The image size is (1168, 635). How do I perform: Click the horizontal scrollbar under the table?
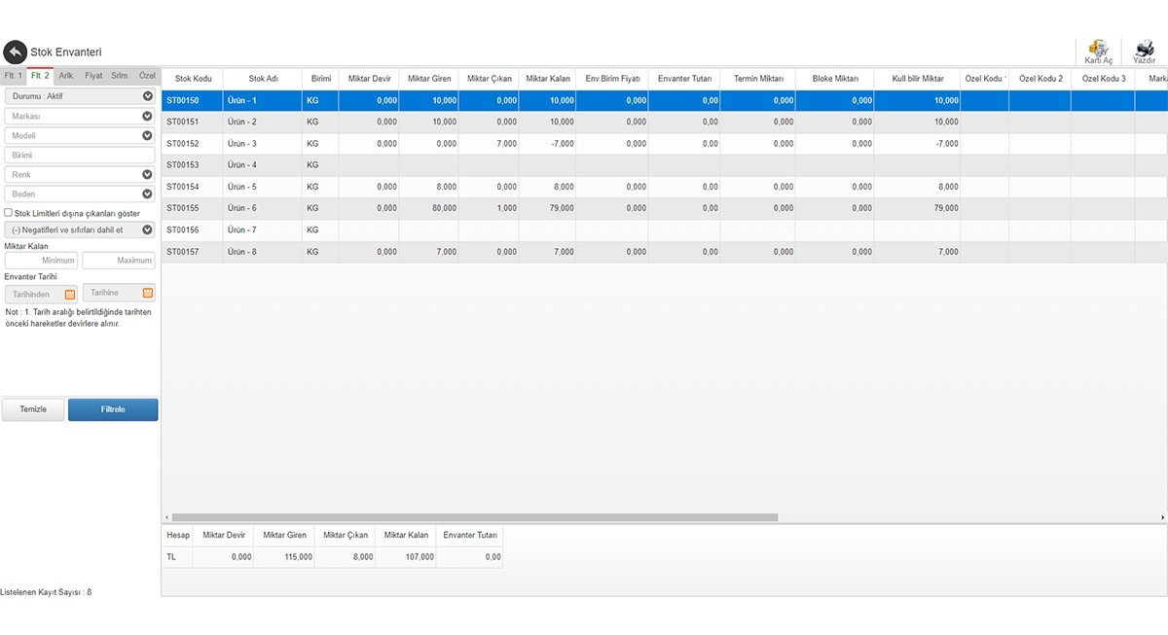coord(475,517)
